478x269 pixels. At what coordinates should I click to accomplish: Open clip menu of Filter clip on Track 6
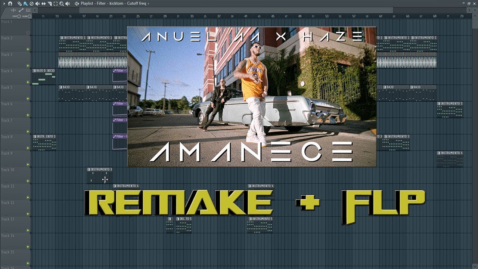click(115, 103)
